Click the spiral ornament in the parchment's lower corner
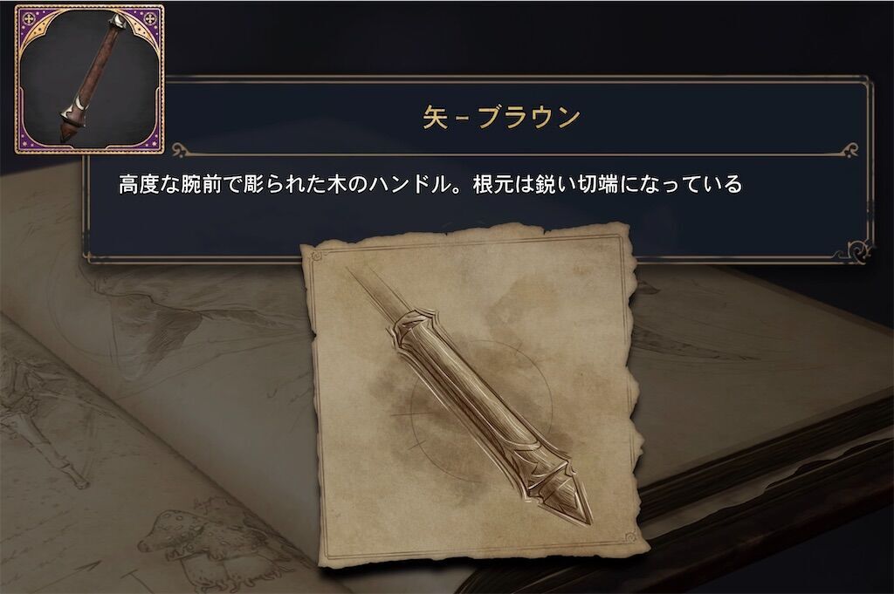 [630, 537]
